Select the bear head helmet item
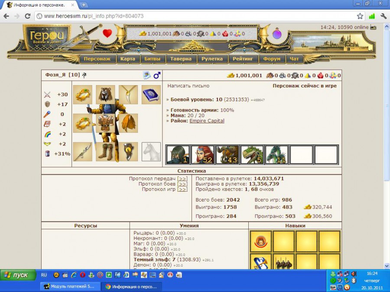The width and height of the screenshot is (390, 292). point(105,95)
